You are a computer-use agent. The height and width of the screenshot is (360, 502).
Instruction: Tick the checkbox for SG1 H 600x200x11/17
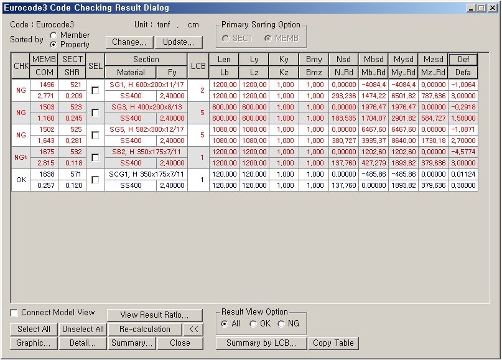pyautogui.click(x=95, y=90)
